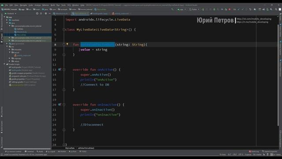Open settings.gradle file
This screenshot has height=159, width=282.
[x=22, y=82]
